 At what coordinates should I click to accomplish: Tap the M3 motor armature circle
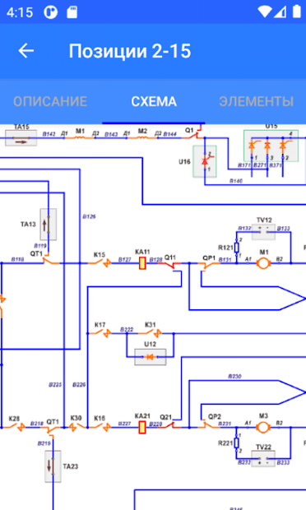[263, 427]
